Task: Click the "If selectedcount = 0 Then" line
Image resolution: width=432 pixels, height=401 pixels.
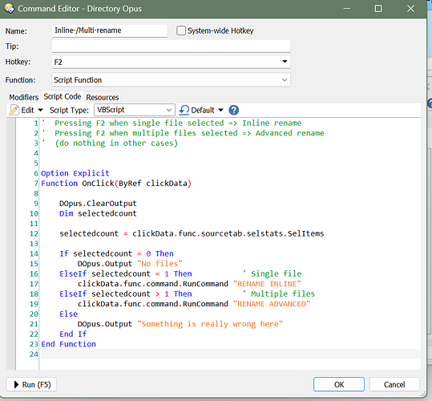Action: pos(116,253)
